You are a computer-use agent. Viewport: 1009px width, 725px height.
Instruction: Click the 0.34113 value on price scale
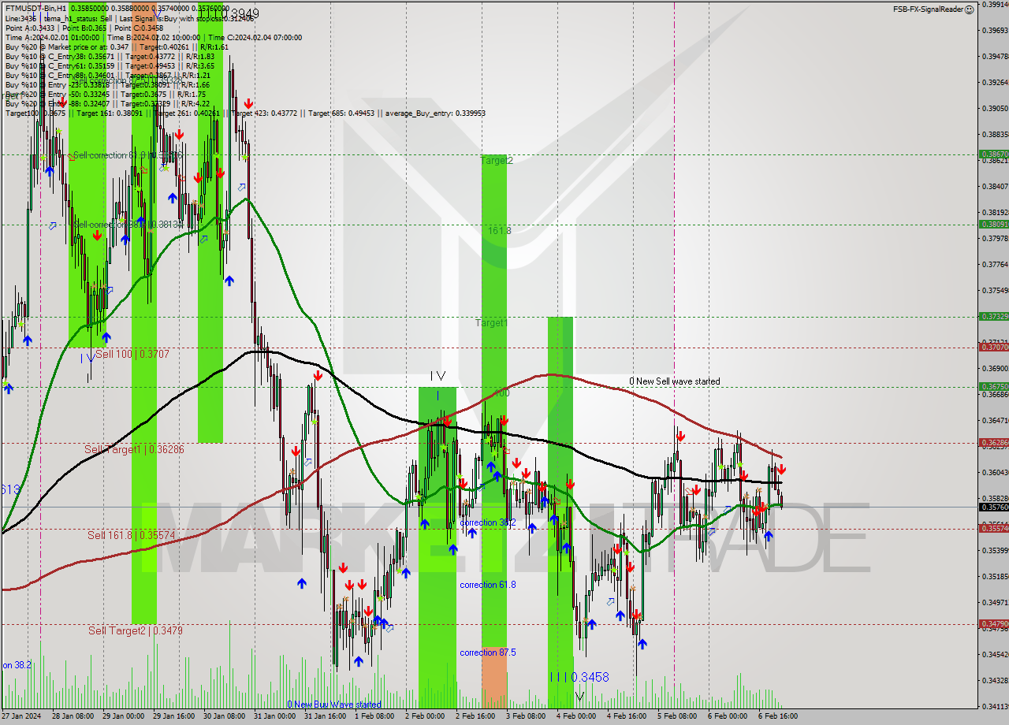point(995,706)
